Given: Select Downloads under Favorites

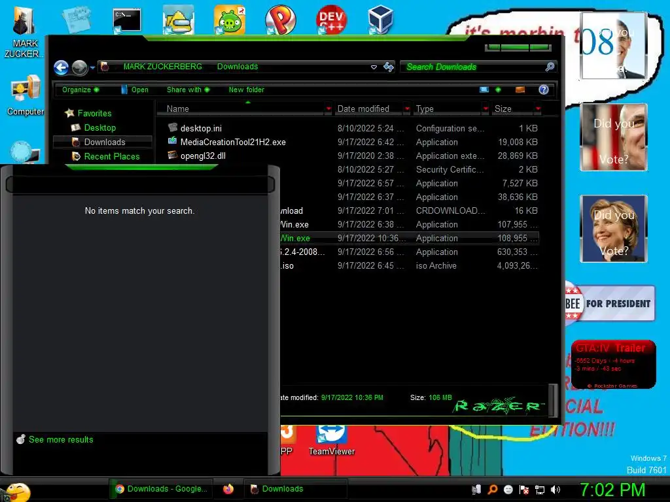Looking at the screenshot, I should point(103,142).
